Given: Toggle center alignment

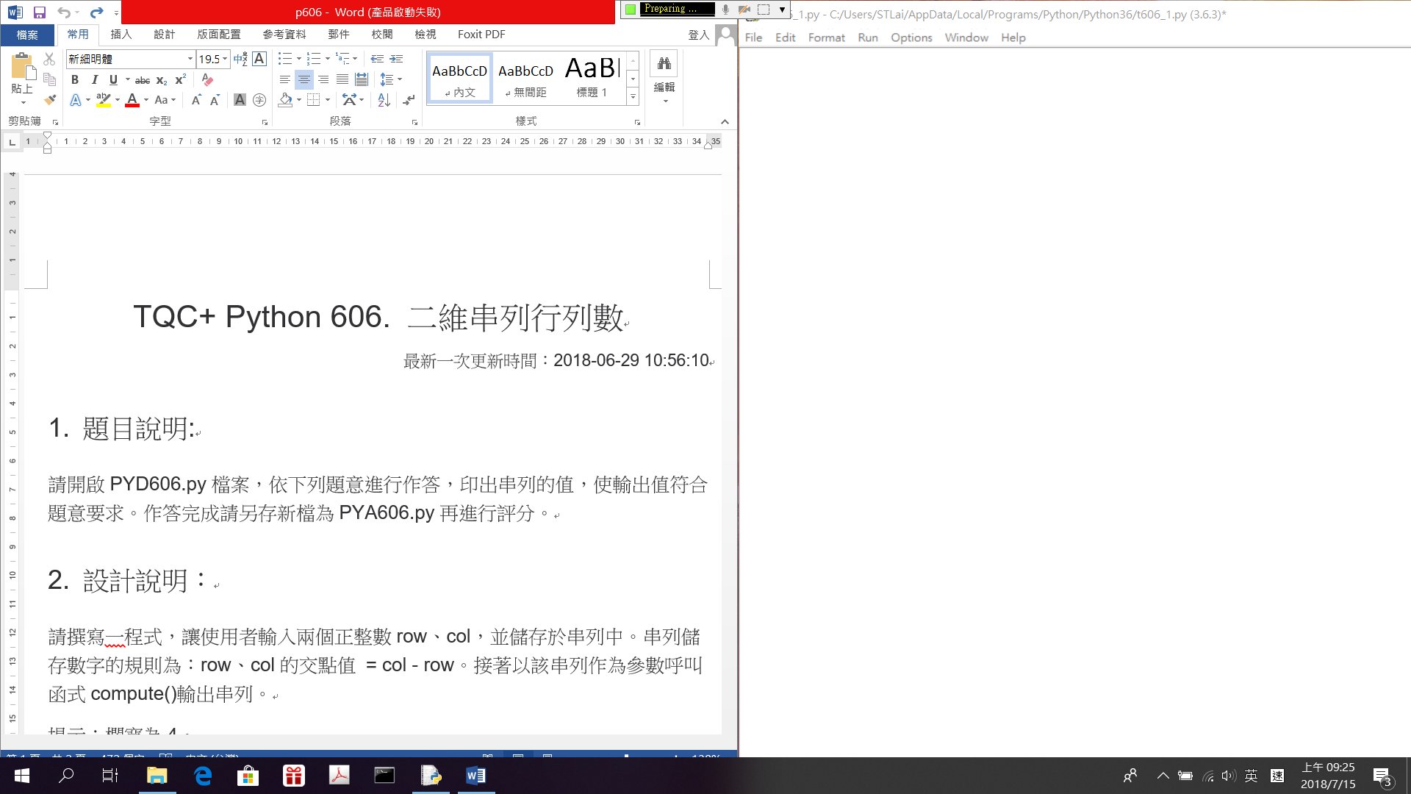Looking at the screenshot, I should click(304, 79).
